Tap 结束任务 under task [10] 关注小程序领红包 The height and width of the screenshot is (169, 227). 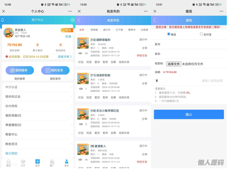coord(124,133)
